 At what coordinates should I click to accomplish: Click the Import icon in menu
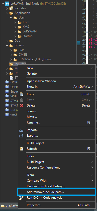(x=21, y=130)
